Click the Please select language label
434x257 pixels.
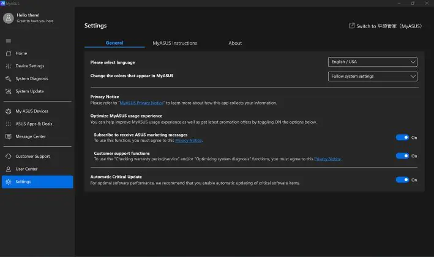tap(113, 62)
